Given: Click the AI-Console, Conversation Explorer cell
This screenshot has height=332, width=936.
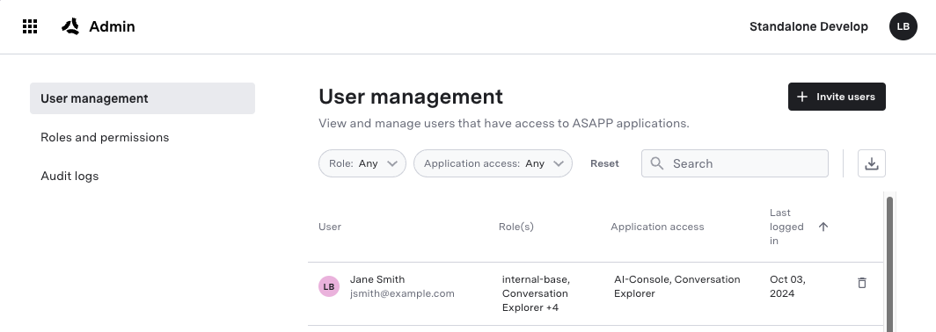Looking at the screenshot, I should 677,286.
